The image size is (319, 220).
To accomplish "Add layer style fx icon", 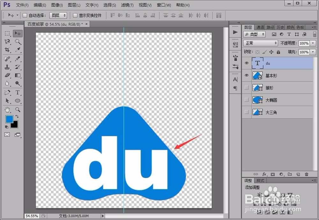I will coord(264,174).
